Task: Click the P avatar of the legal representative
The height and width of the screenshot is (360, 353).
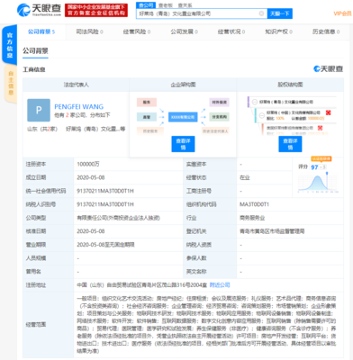Action: [39, 110]
